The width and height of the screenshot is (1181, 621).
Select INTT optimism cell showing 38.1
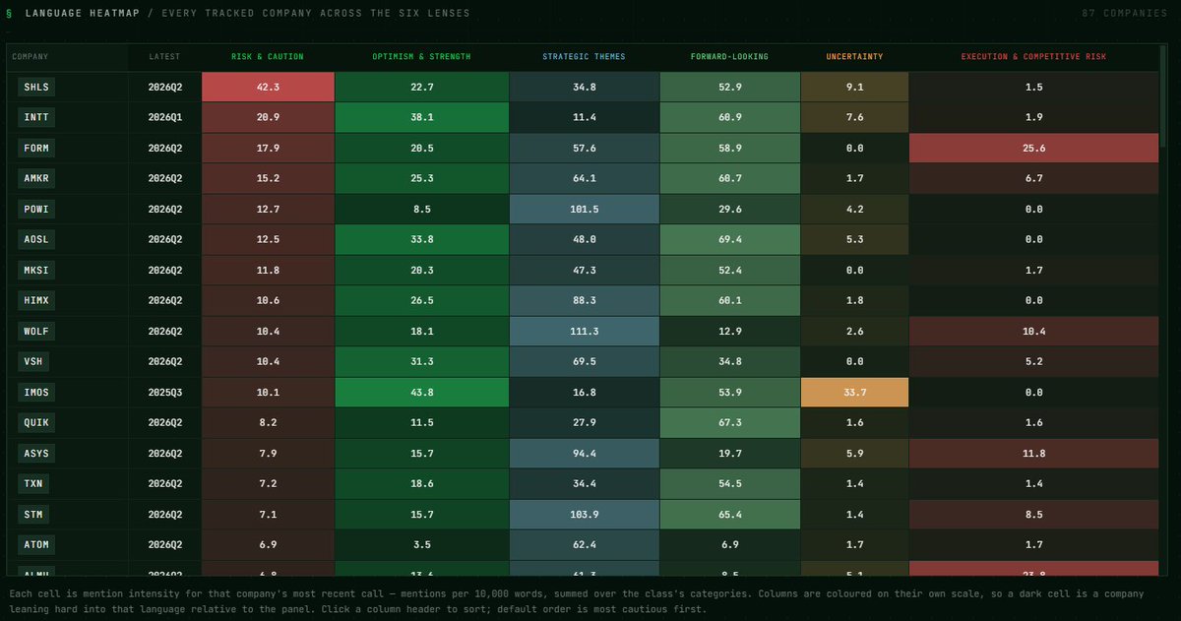point(422,118)
